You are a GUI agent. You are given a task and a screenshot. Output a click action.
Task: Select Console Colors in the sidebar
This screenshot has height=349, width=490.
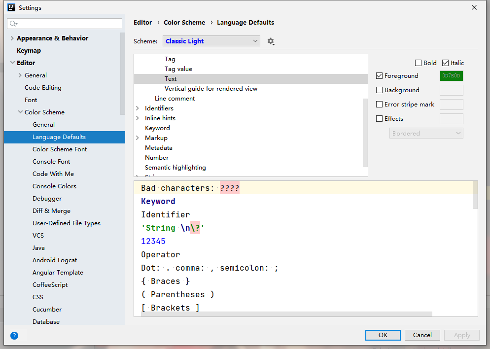[x=54, y=186]
